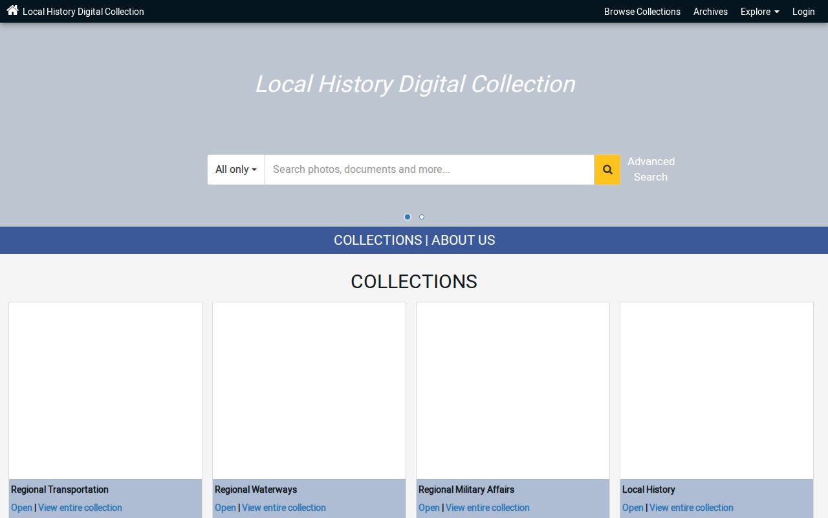828x518 pixels.
Task: Click the home icon in navbar
Action: pos(12,10)
